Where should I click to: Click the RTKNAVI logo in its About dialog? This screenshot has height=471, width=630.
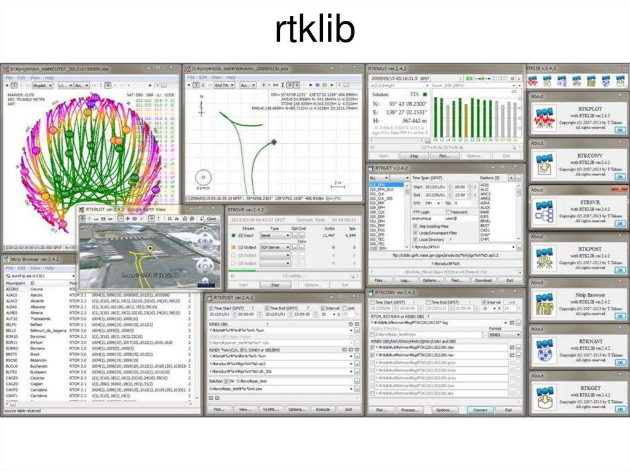point(545,351)
